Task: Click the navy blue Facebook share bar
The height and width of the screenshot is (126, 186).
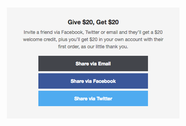Action: coord(93,81)
